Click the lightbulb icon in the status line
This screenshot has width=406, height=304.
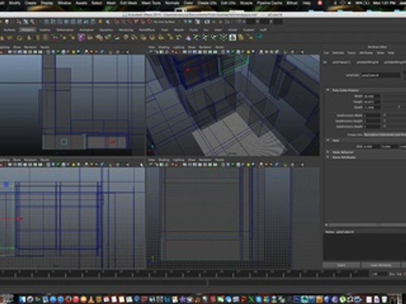click(7, 22)
